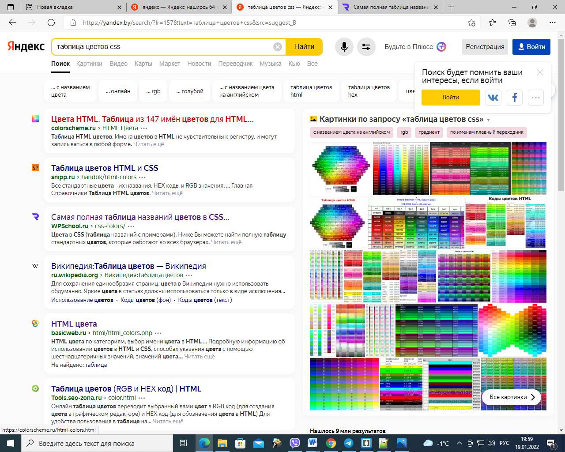Screen dimensions: 565x452
Task: Close the login reminder popup
Action: (539, 72)
